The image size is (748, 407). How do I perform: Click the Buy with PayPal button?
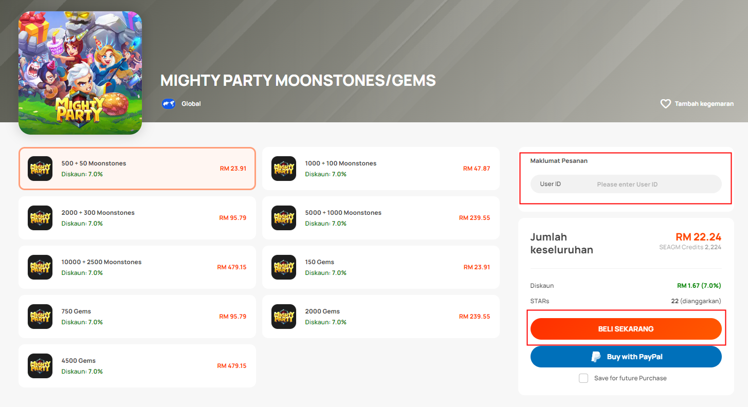(x=626, y=357)
